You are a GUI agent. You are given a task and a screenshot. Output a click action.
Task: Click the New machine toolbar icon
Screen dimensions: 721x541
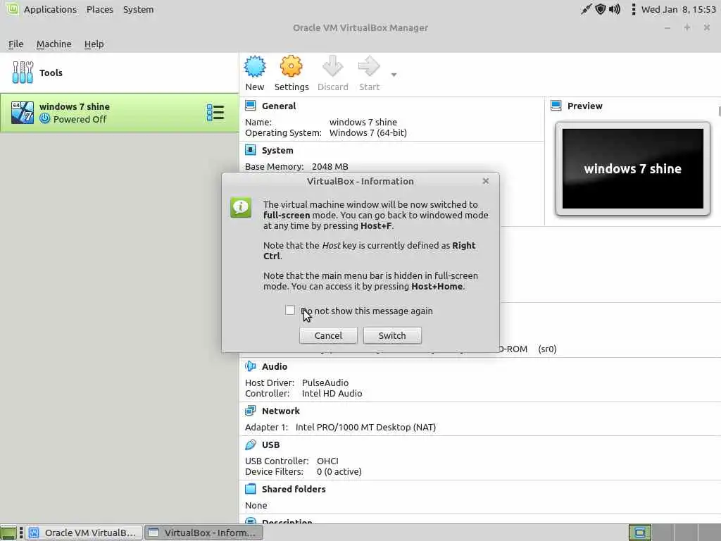click(x=255, y=67)
